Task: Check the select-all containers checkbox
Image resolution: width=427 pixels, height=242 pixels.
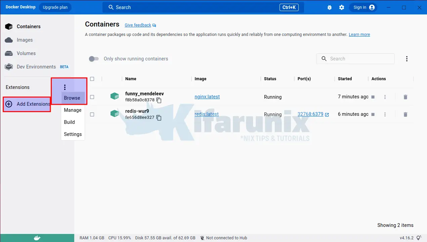Action: [92, 79]
